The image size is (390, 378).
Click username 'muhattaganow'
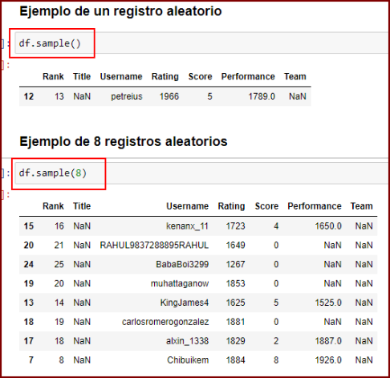pyautogui.click(x=180, y=283)
